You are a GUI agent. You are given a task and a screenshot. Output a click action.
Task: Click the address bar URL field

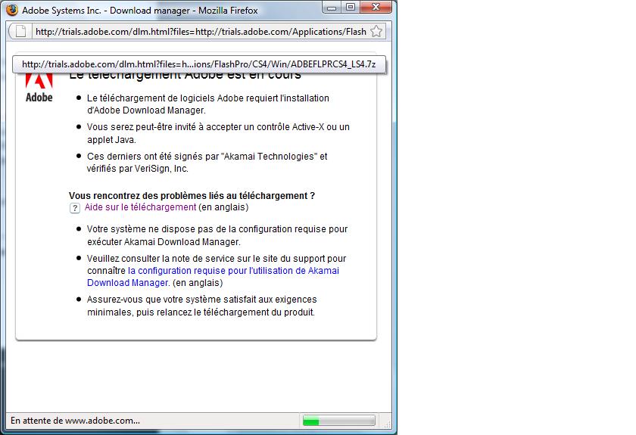pos(201,32)
